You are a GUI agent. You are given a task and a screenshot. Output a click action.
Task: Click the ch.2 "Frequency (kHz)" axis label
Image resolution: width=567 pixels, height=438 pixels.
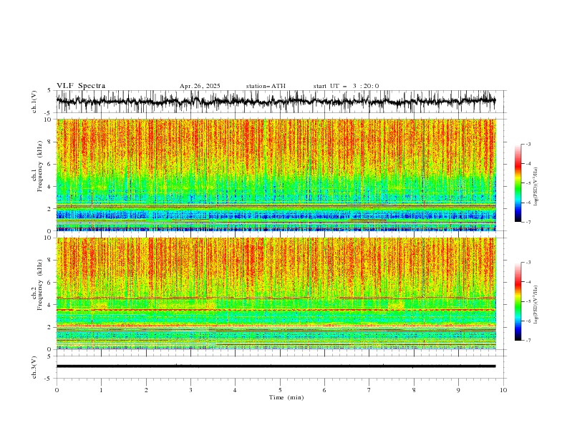point(40,285)
